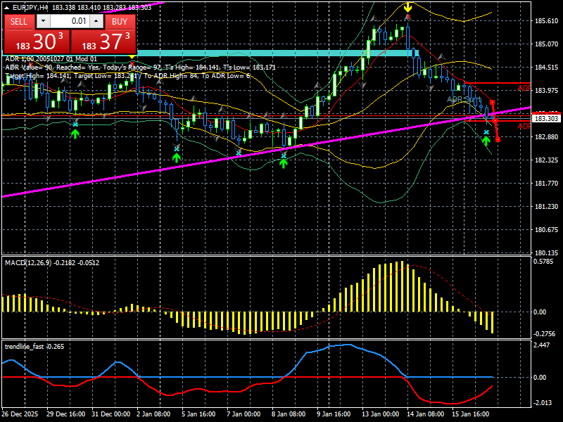Click the 185.610 price axis label

(547, 21)
